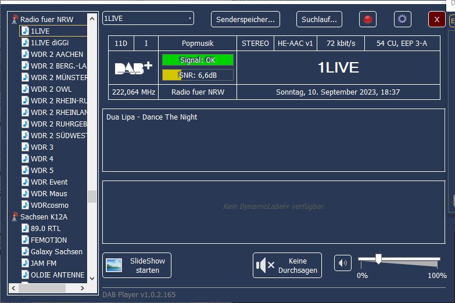Screen dimensions: 455x303
Task: Click the music note icon for 89.0 RTL
Action: pyautogui.click(x=26, y=228)
